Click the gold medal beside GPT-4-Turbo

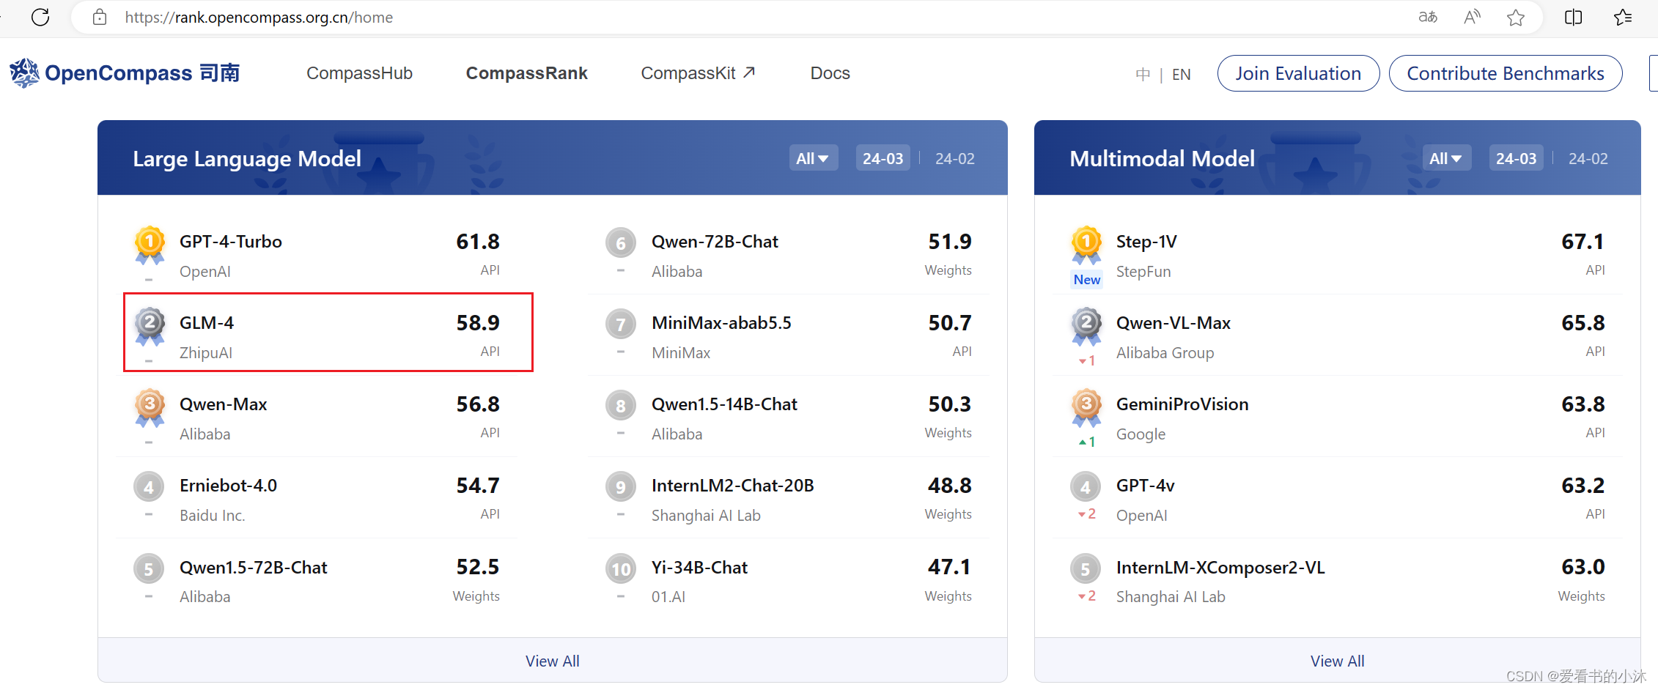(x=150, y=245)
